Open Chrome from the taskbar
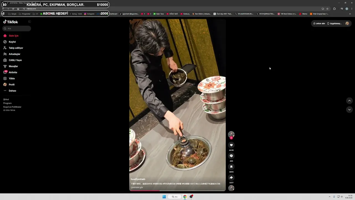355x200 pixels. tap(185, 197)
